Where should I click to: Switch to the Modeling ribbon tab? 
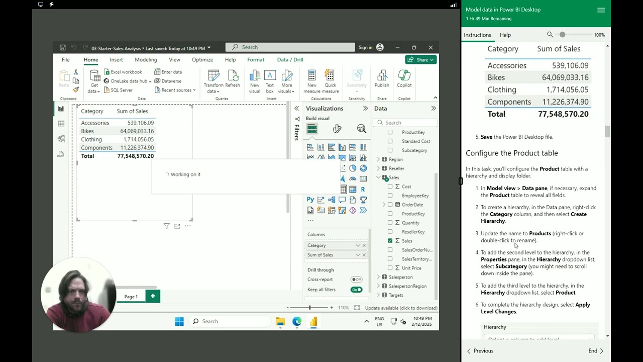[x=146, y=59]
